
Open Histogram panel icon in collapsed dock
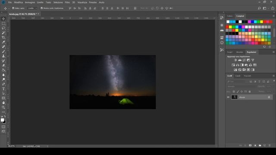pos(222,31)
